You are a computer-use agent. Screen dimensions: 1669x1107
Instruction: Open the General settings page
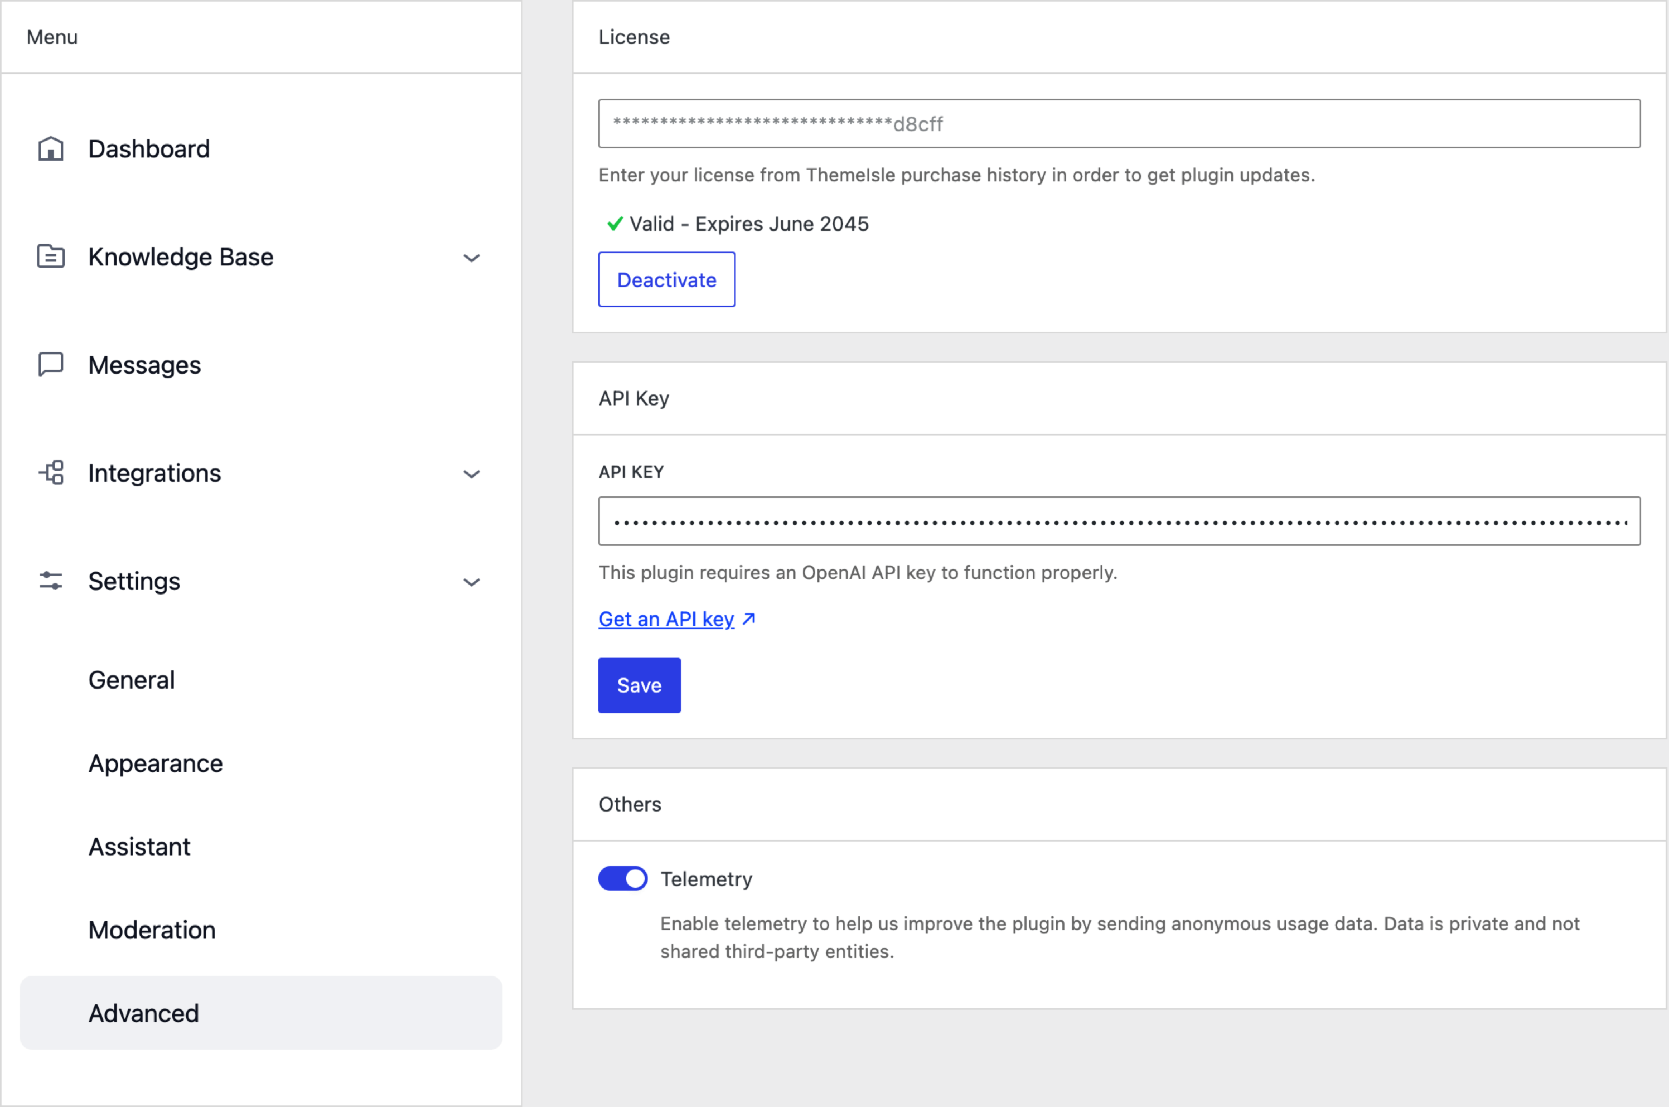(131, 680)
